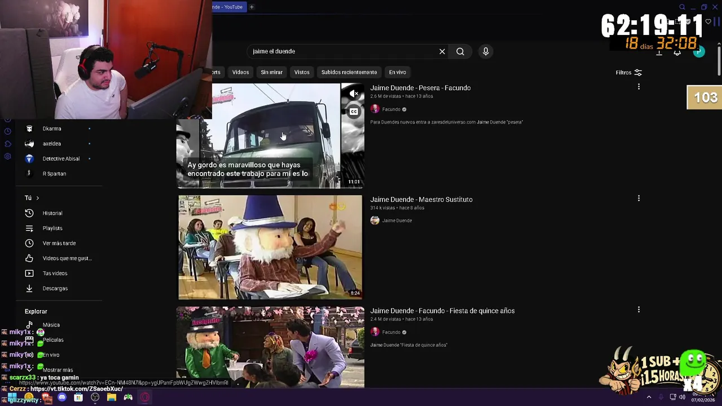Start voice search with microphone icon

[486, 51]
